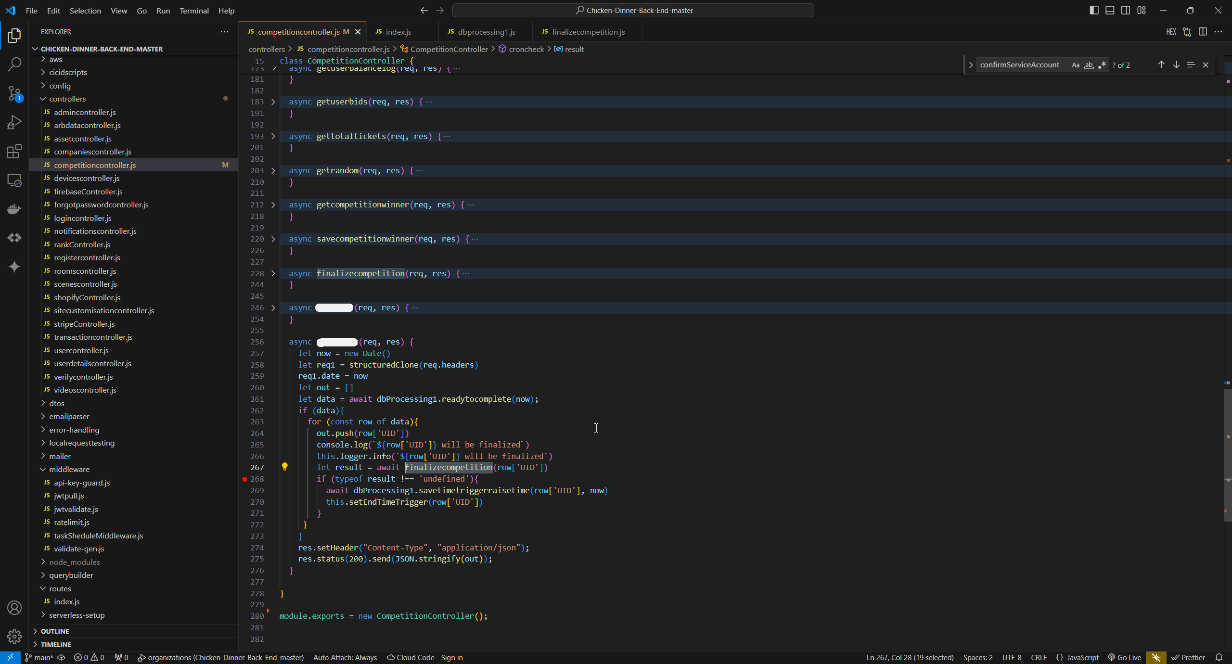Open the Terminal menu

pos(194,11)
